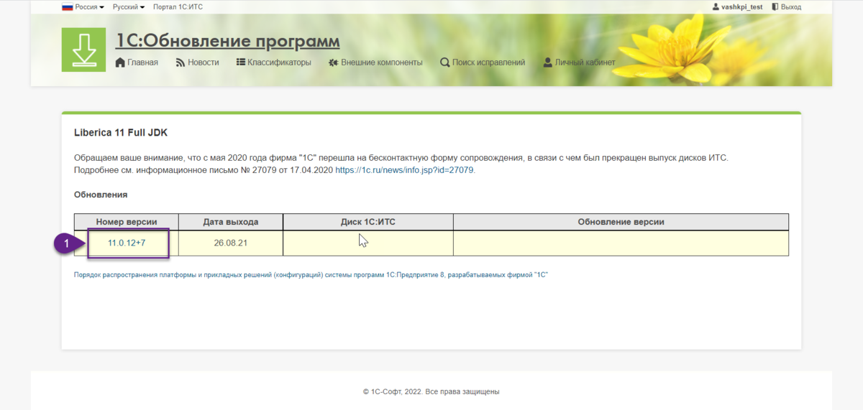Click the Дата выхода column header
The height and width of the screenshot is (410, 863).
coord(231,222)
